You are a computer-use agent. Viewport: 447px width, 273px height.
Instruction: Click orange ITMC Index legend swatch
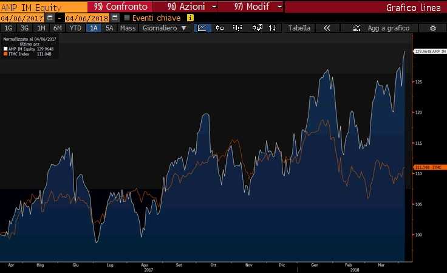point(5,54)
